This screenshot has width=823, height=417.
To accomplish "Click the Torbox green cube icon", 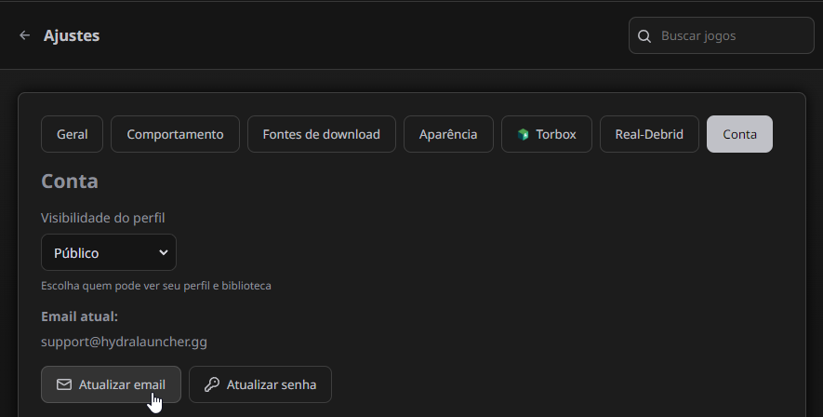I will 523,134.
